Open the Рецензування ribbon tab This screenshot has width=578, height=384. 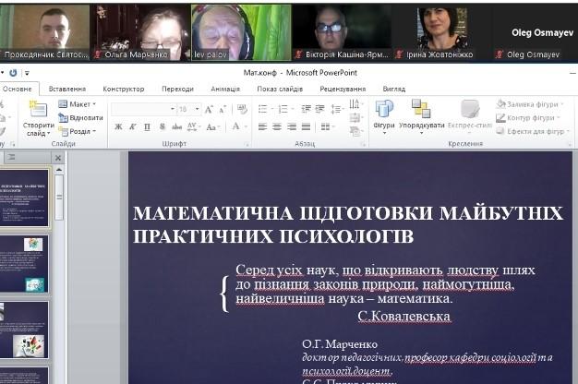pos(343,89)
